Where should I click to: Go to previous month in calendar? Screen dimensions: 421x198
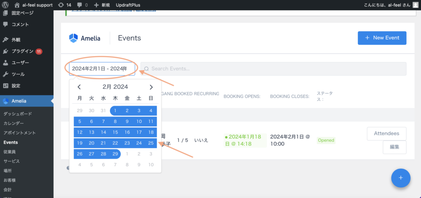[79, 87]
